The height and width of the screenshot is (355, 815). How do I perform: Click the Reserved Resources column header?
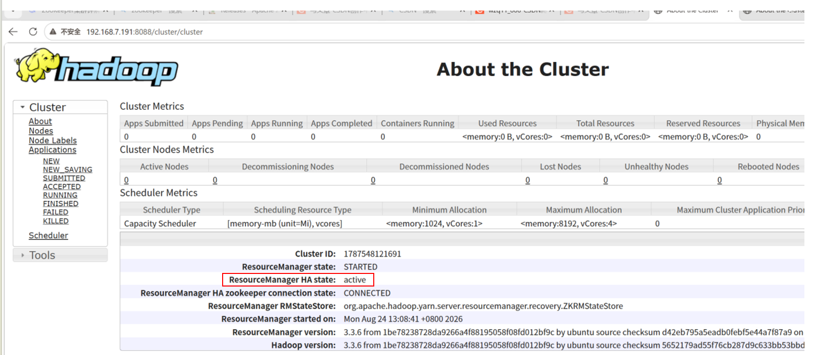coord(703,123)
